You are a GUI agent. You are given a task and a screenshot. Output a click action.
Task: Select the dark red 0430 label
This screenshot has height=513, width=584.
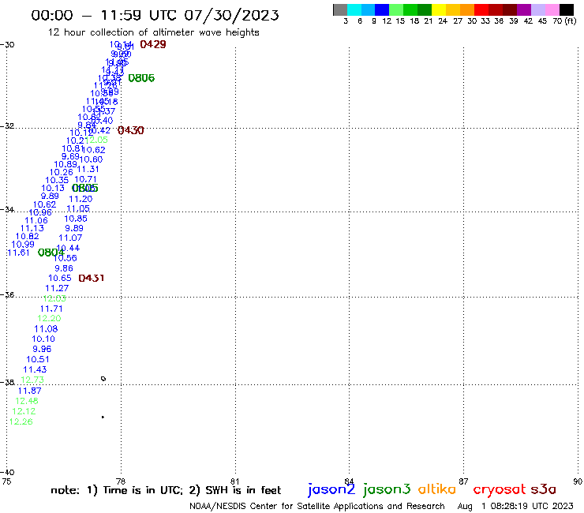click(x=131, y=130)
